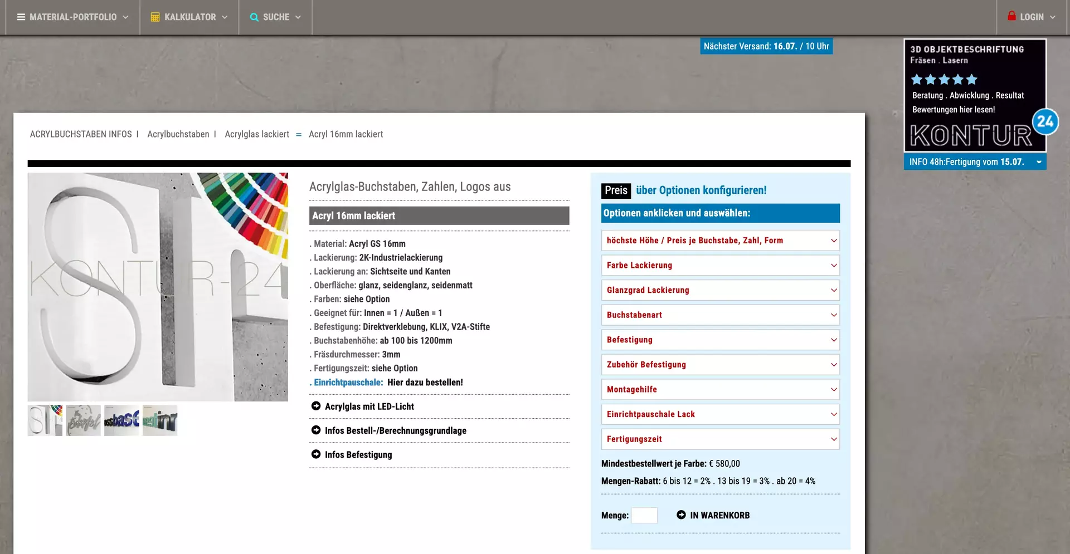Click Bewertungen hier lesen! link
Viewport: 1070px width, 554px height.
pos(954,110)
